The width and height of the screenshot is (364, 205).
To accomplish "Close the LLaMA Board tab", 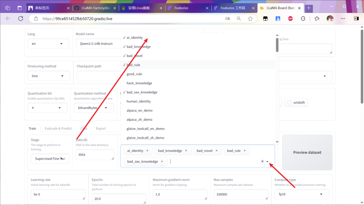I will point(299,8).
